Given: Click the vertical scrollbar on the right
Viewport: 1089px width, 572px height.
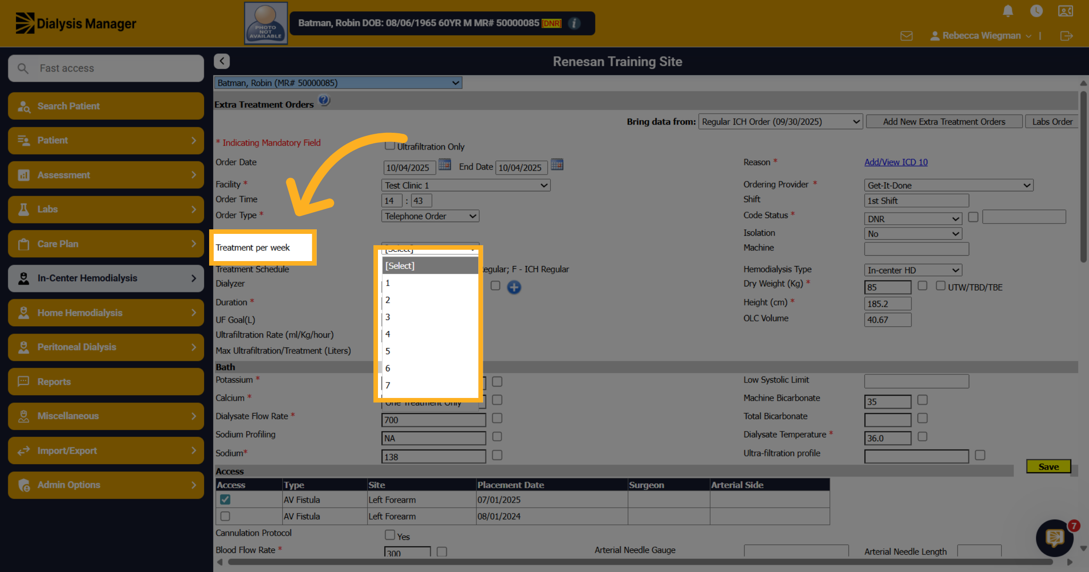Looking at the screenshot, I should pos(1083,177).
